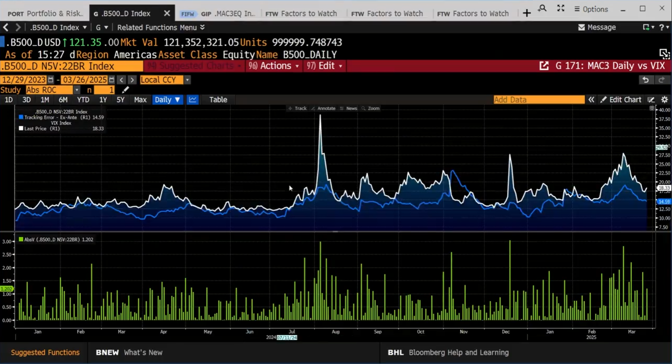Select the YTD time range
The width and height of the screenshot is (672, 364).
(x=83, y=100)
